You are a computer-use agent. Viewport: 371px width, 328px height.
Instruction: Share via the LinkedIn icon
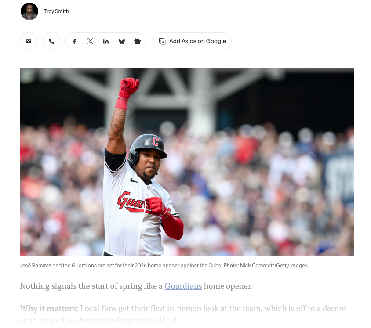click(106, 41)
